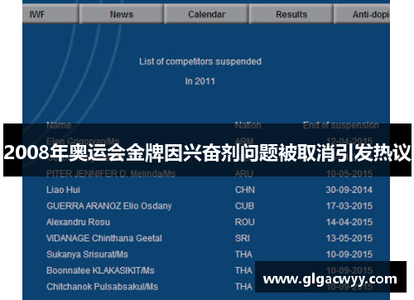Open the Results menu tab
Screen dimensions: 414x300
pos(291,14)
